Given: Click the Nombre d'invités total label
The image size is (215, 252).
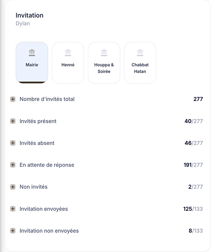Looking at the screenshot, I should (47, 99).
